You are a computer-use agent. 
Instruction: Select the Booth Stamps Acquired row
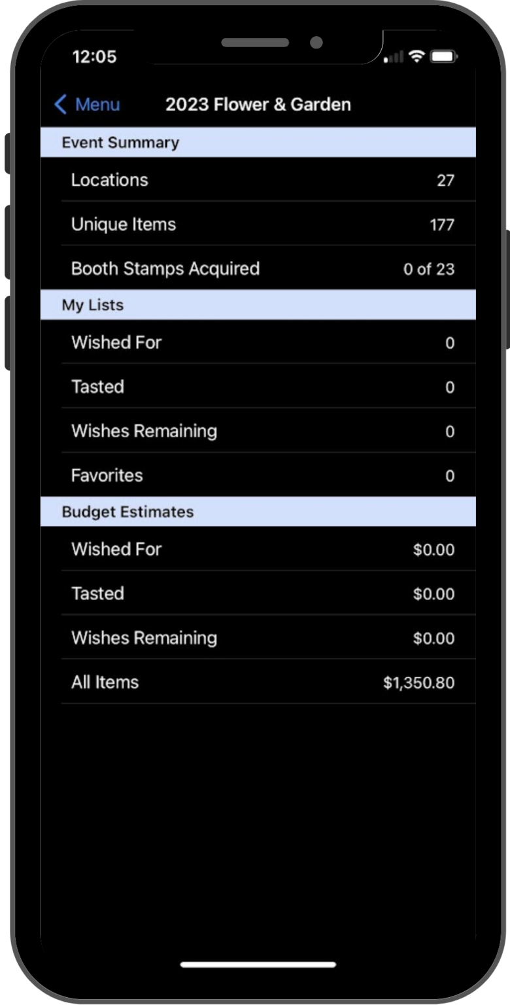pyautogui.click(x=262, y=269)
